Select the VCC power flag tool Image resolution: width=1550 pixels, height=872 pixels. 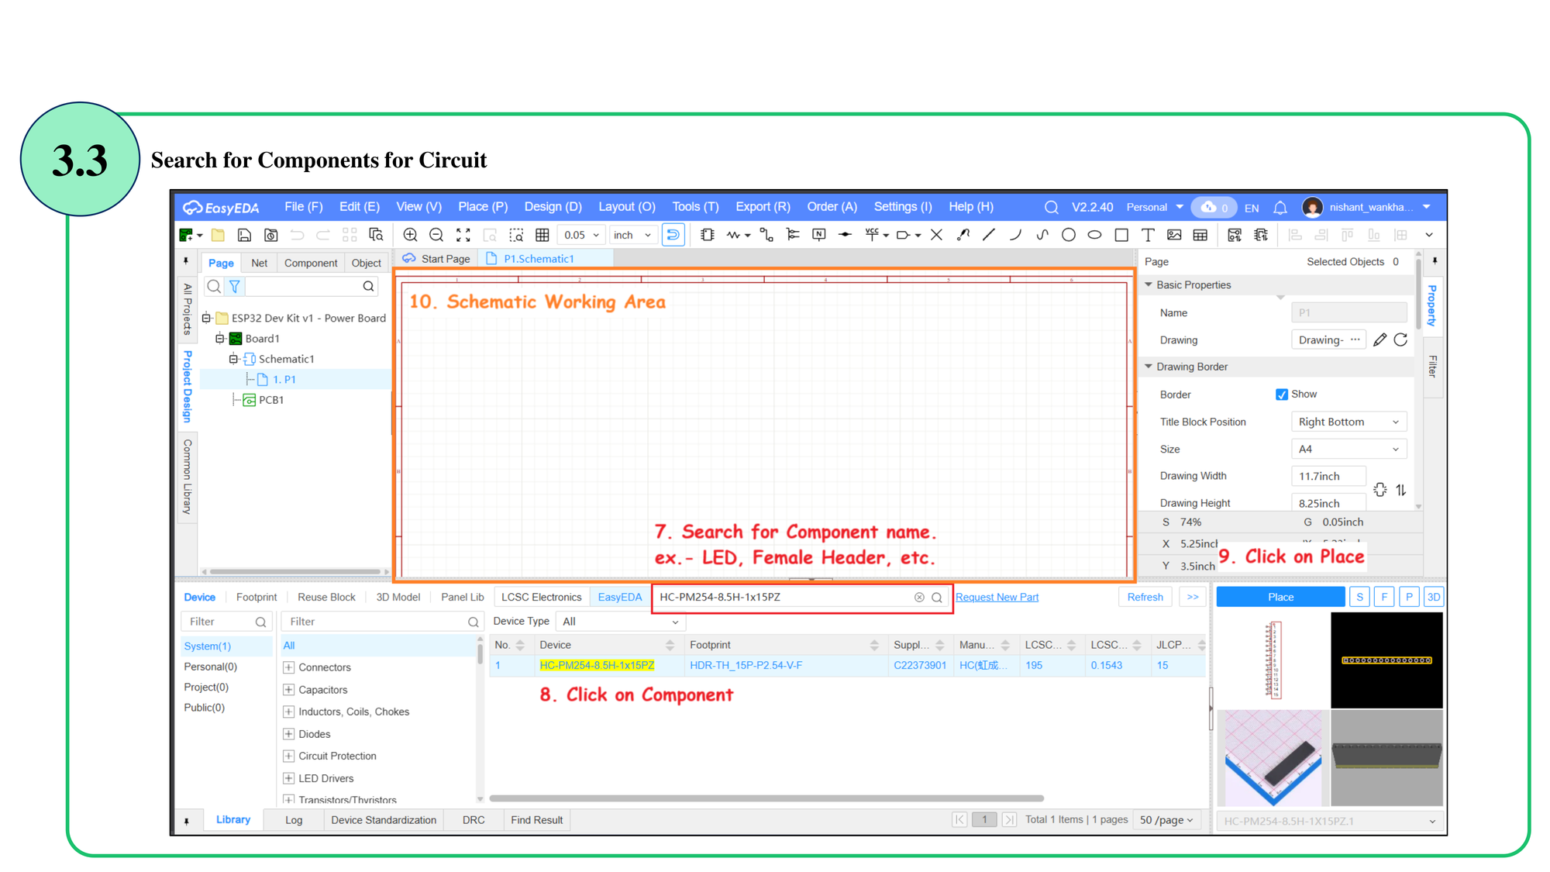872,235
